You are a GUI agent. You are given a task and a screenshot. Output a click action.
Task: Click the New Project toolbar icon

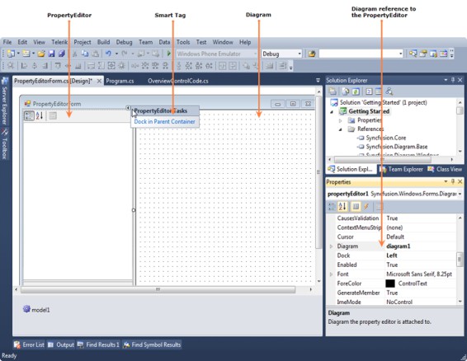(11, 54)
